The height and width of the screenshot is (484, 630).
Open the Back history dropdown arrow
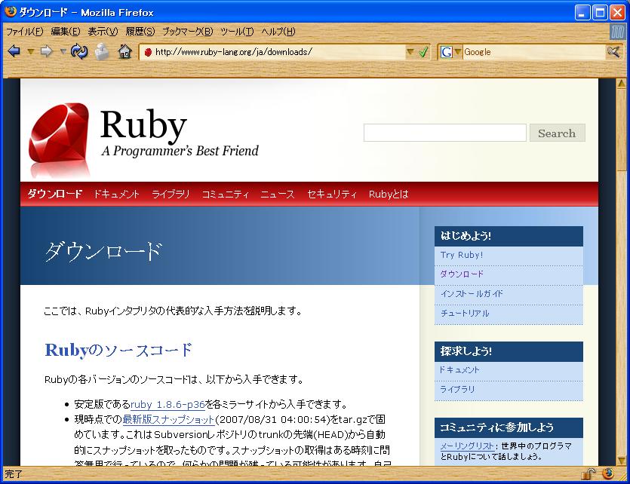pos(30,52)
